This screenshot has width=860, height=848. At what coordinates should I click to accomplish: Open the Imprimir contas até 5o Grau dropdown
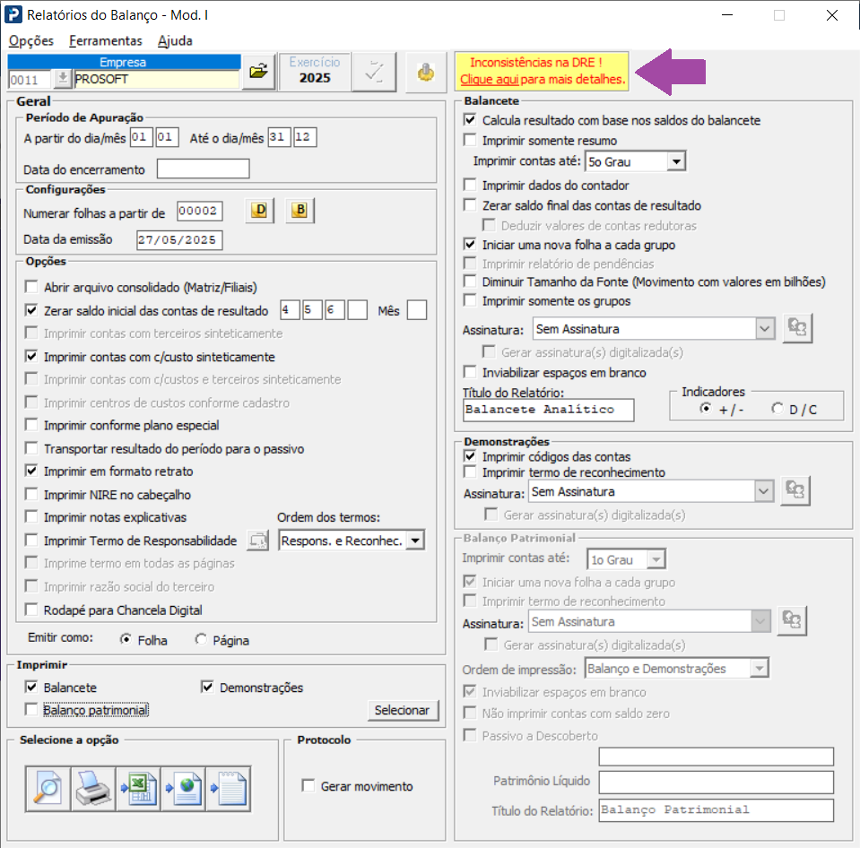pos(676,161)
